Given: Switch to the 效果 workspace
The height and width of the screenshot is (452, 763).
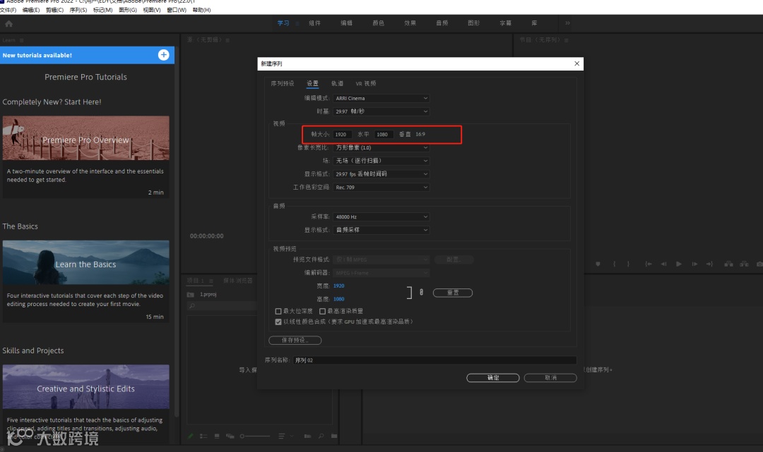Looking at the screenshot, I should tap(410, 23).
